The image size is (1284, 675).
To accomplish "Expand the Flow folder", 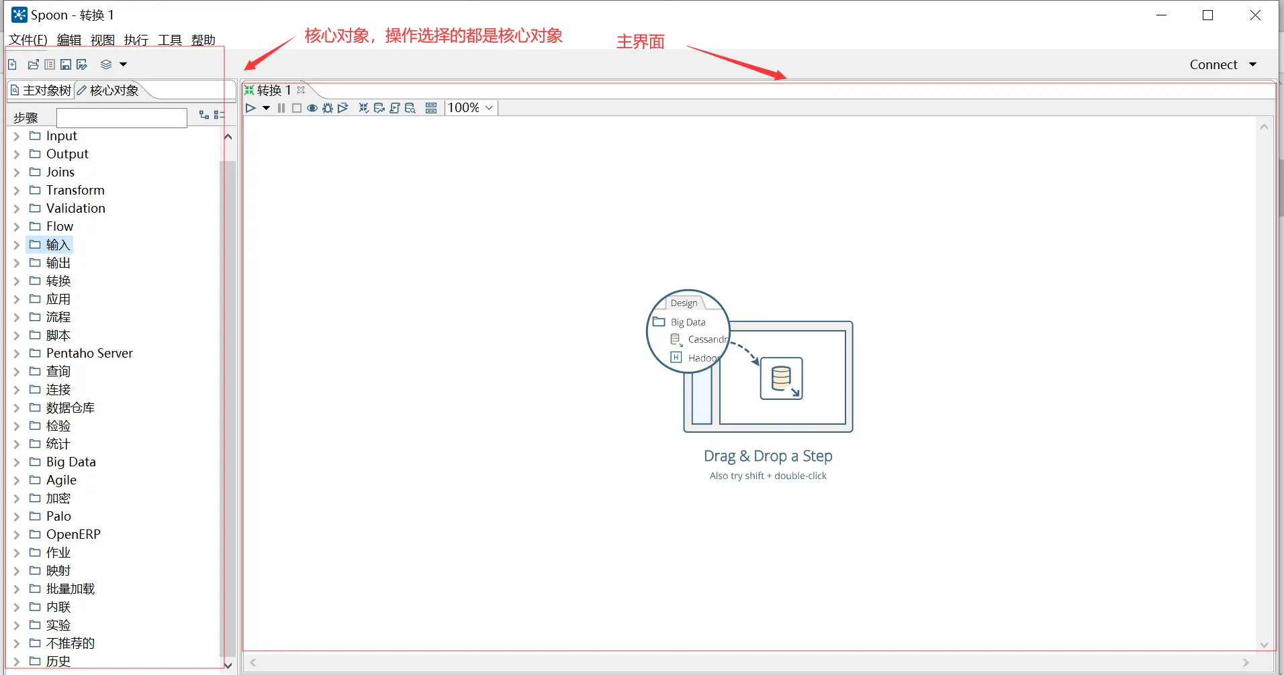I will tap(17, 227).
